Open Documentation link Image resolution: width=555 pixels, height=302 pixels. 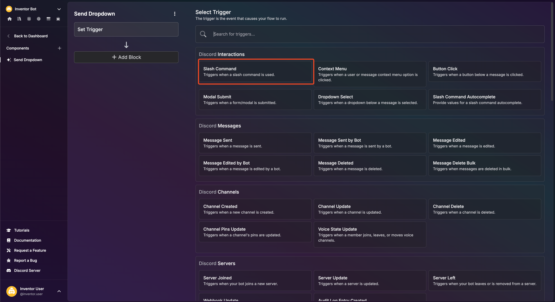[28, 240]
